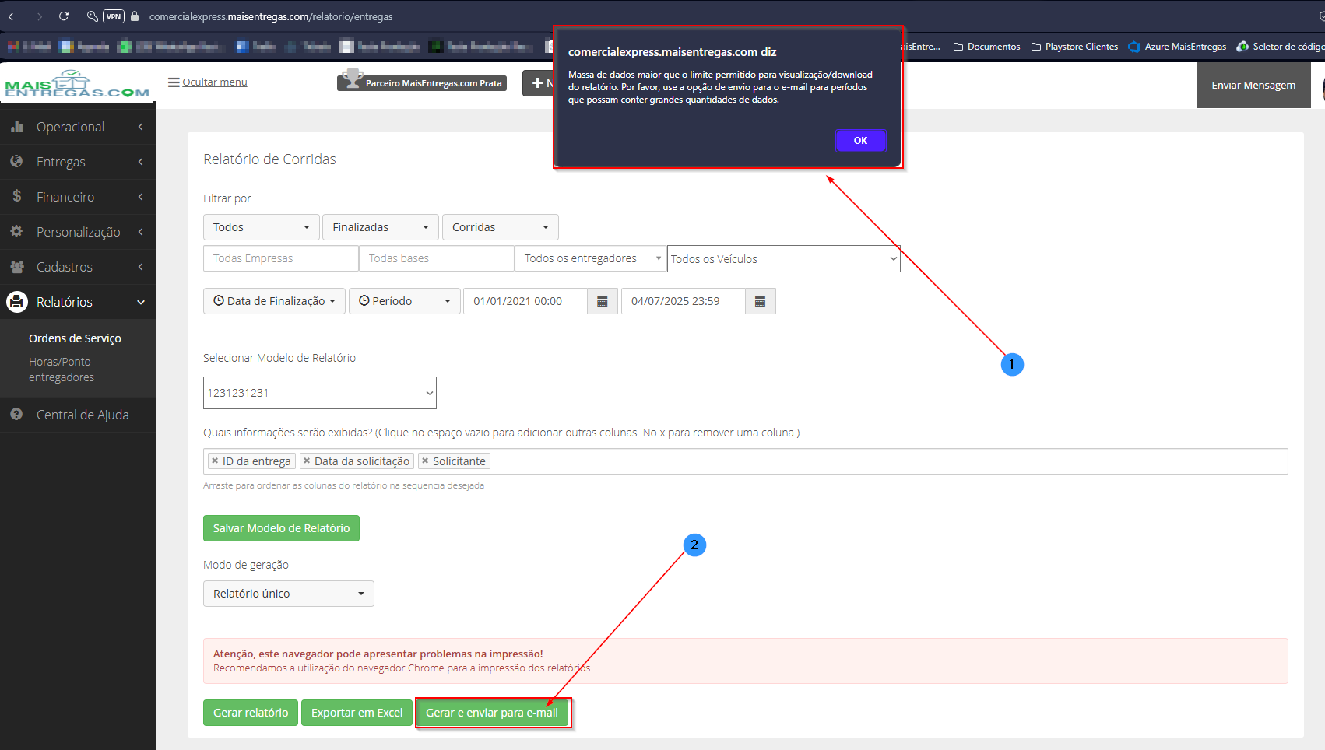Click the Todas Empresas input field
Screen dimensions: 1325x750
[x=281, y=258]
